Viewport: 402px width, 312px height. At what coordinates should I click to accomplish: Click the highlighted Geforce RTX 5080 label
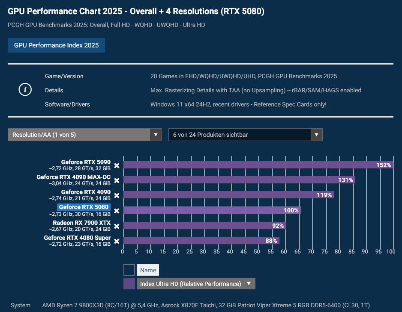pyautogui.click(x=84, y=207)
